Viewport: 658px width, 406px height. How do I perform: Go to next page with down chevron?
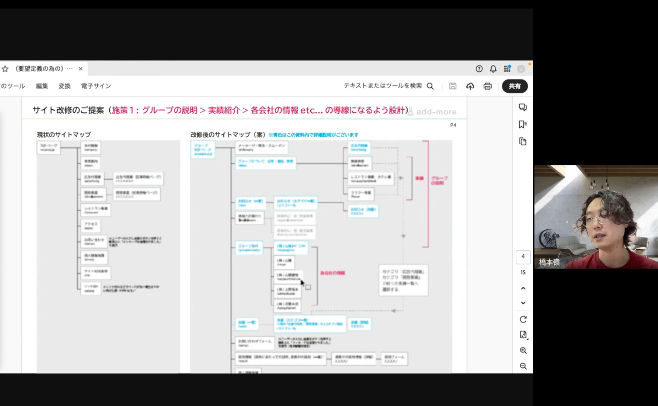pos(523,303)
